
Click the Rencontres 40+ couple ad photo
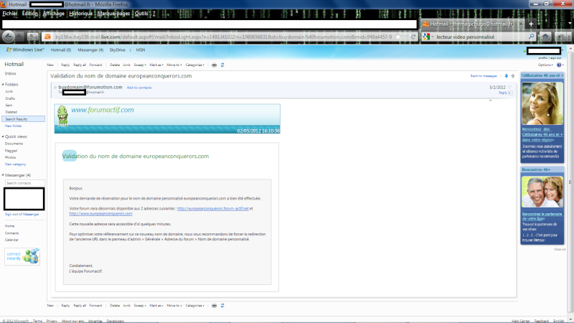(542, 192)
